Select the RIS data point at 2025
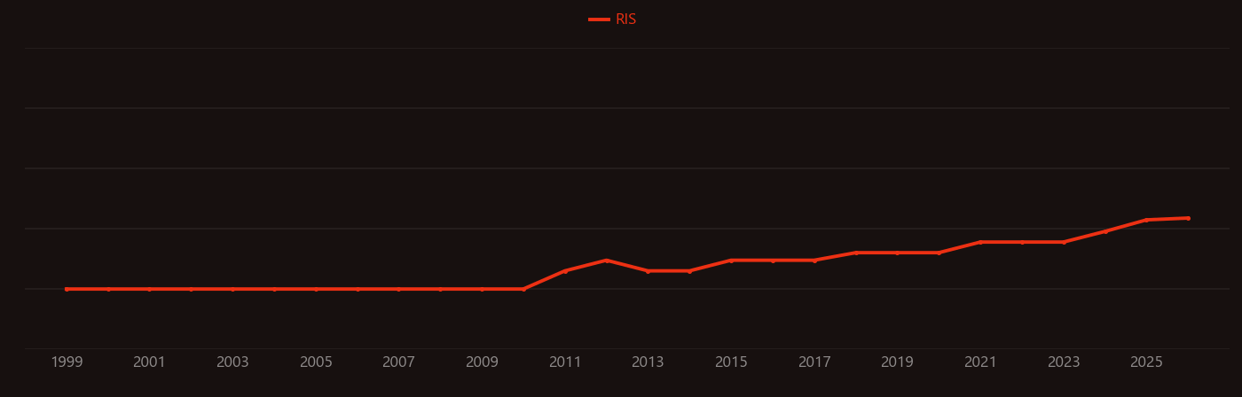 pyautogui.click(x=1146, y=220)
